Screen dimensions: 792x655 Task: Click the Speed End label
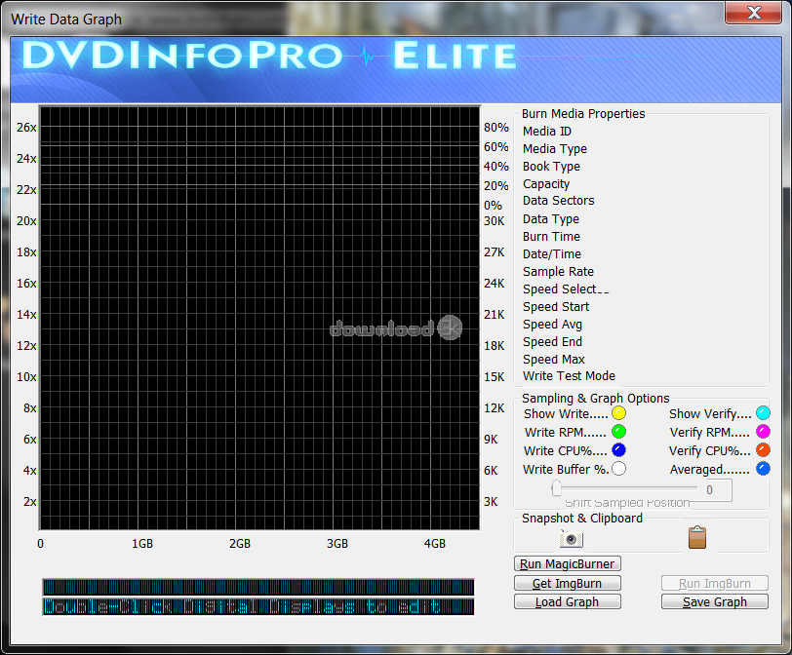(552, 341)
